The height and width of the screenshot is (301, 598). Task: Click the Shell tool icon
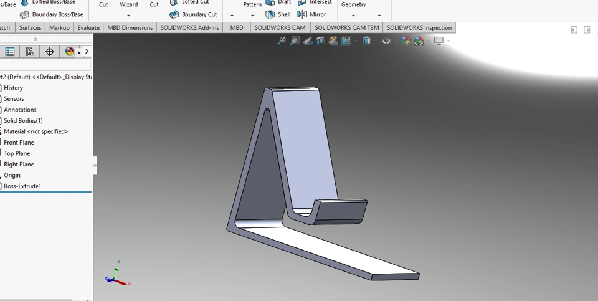[x=270, y=14]
